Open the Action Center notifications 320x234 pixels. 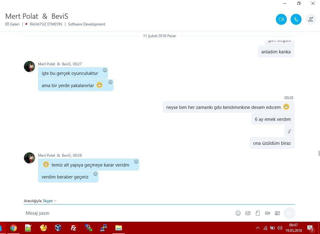[310, 228]
